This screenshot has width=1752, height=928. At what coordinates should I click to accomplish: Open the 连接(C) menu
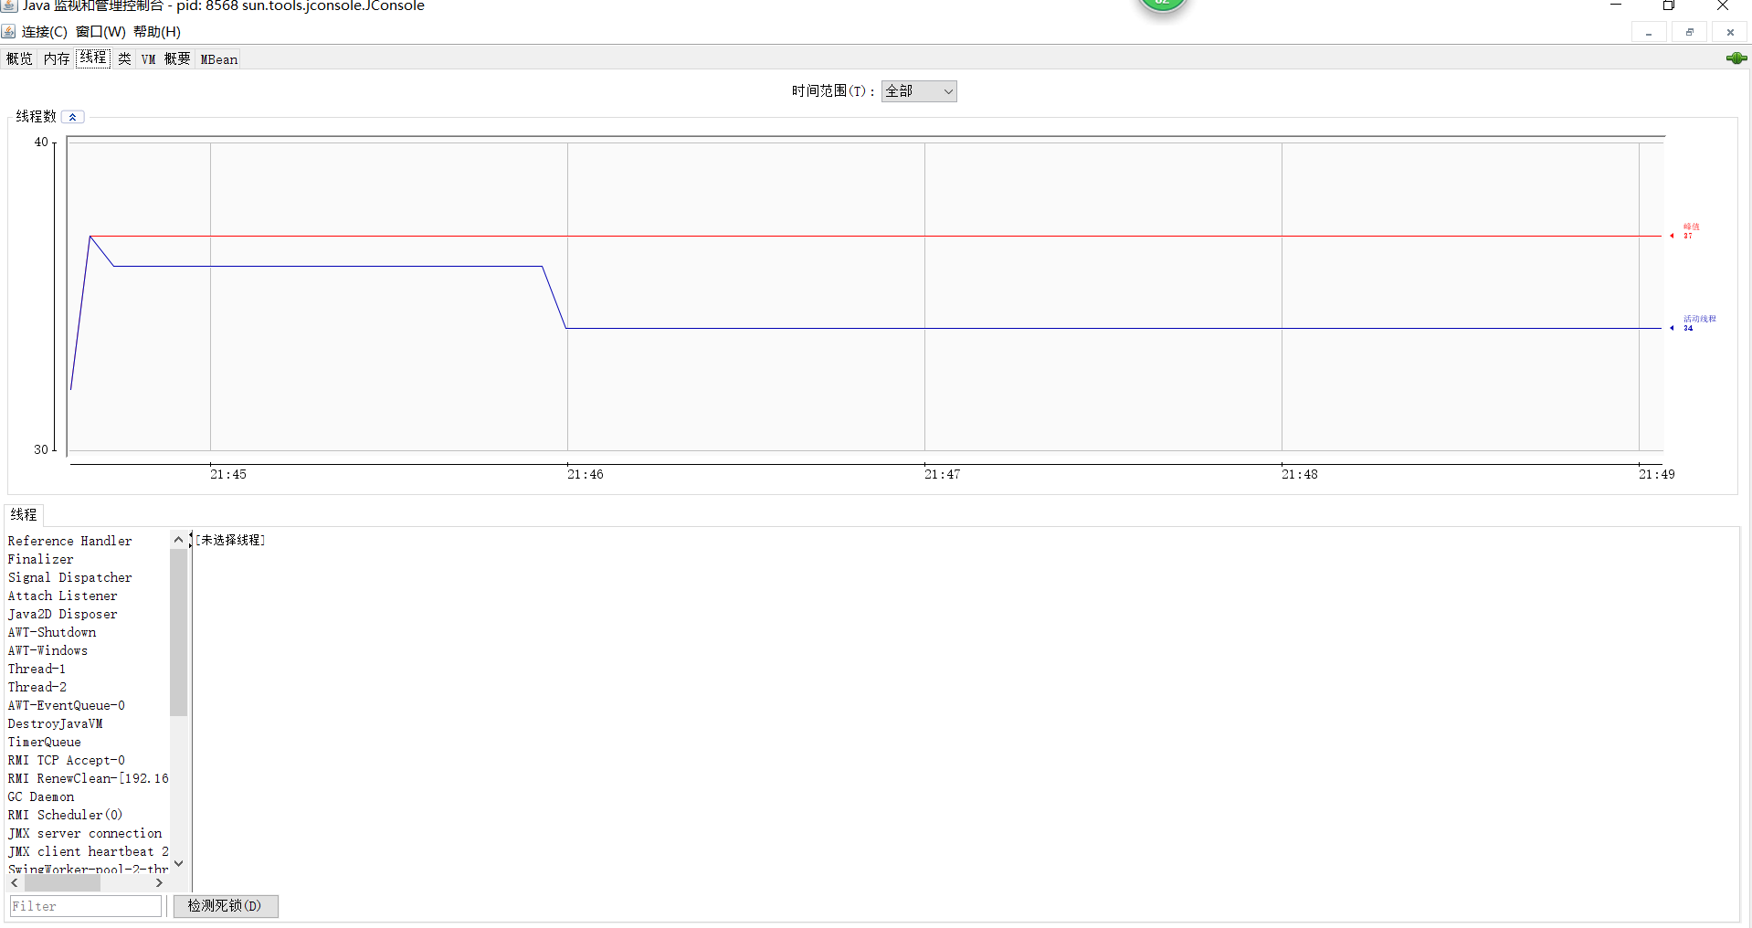click(x=45, y=32)
